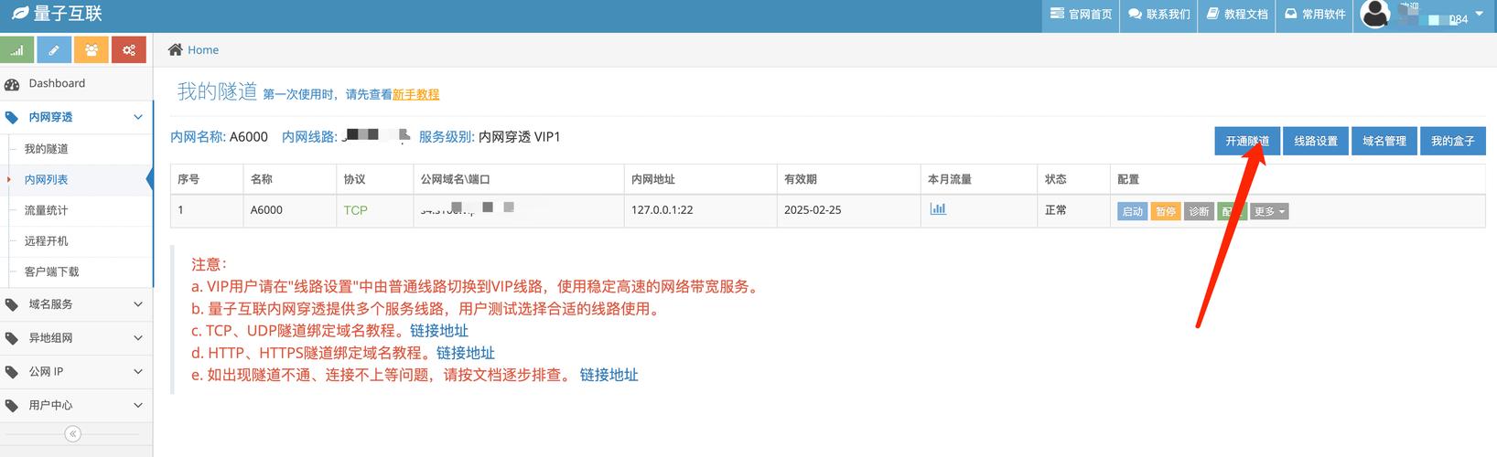This screenshot has width=1497, height=457.
Task: Open the Dashboard sidebar item
Action: 76,83
